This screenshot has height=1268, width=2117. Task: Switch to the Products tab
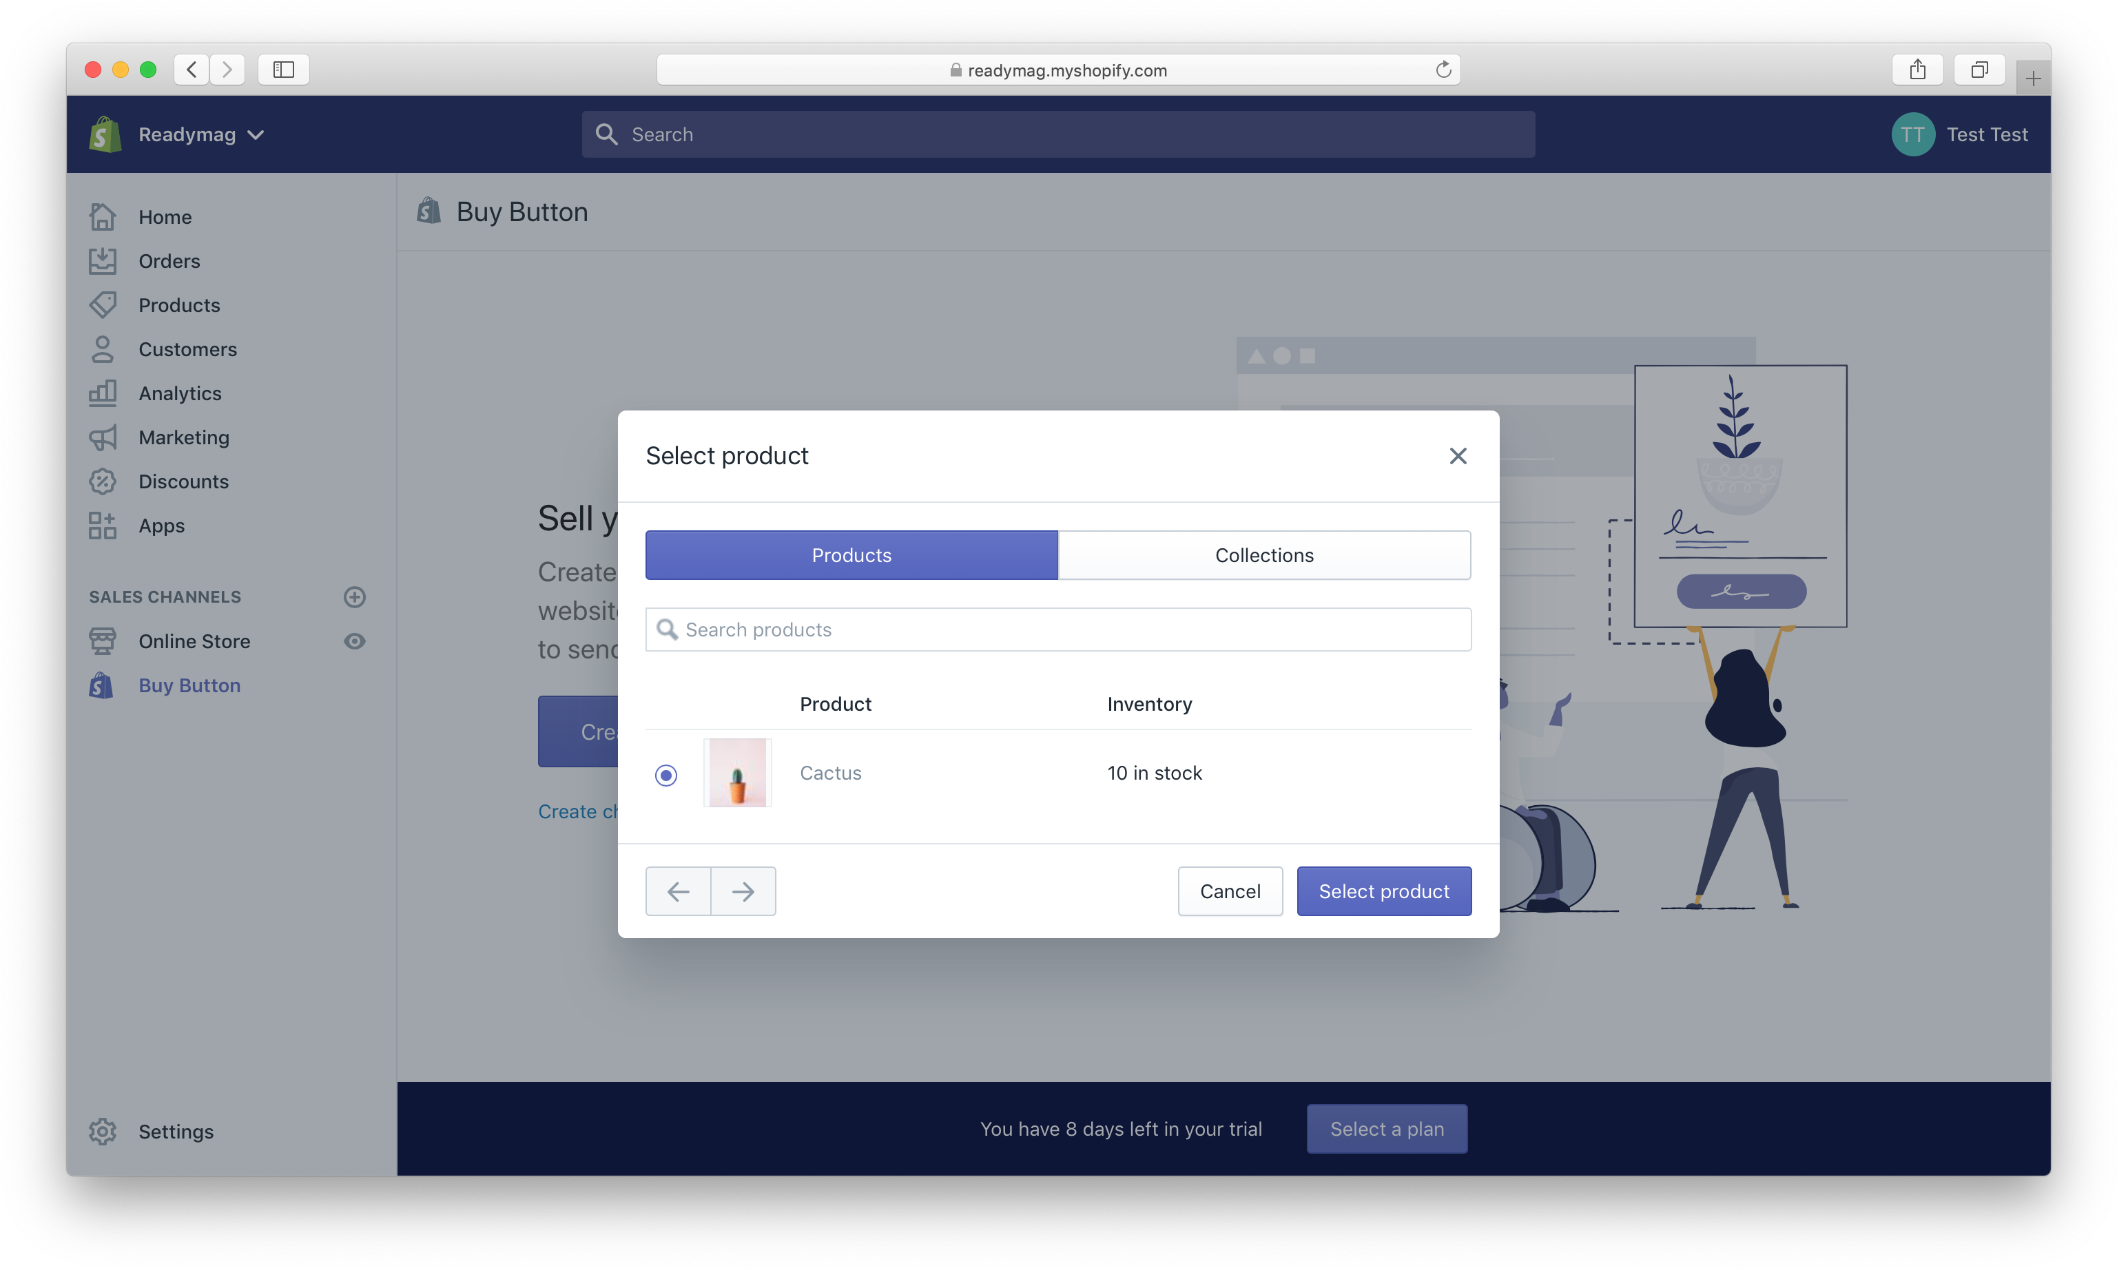(x=851, y=555)
